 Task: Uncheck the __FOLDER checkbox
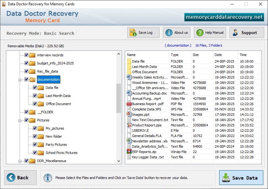pos(26,112)
